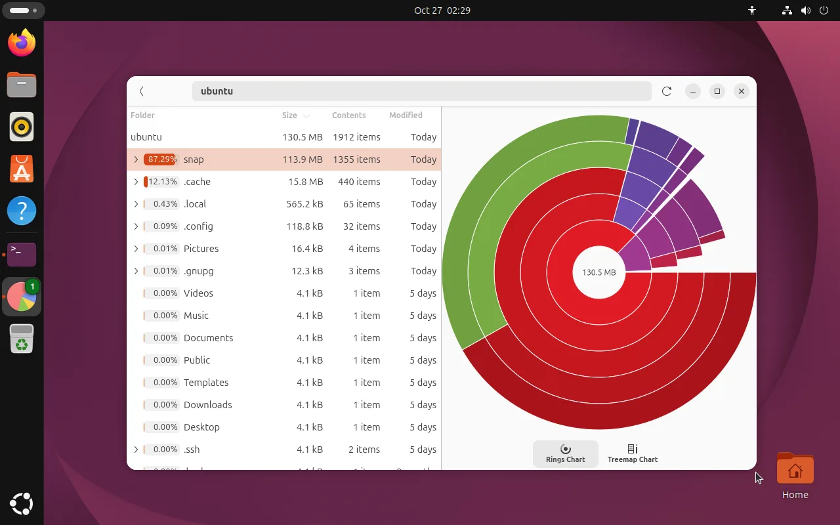Click the 15.8 MB size value
The width and height of the screenshot is (840, 525).
(x=306, y=182)
